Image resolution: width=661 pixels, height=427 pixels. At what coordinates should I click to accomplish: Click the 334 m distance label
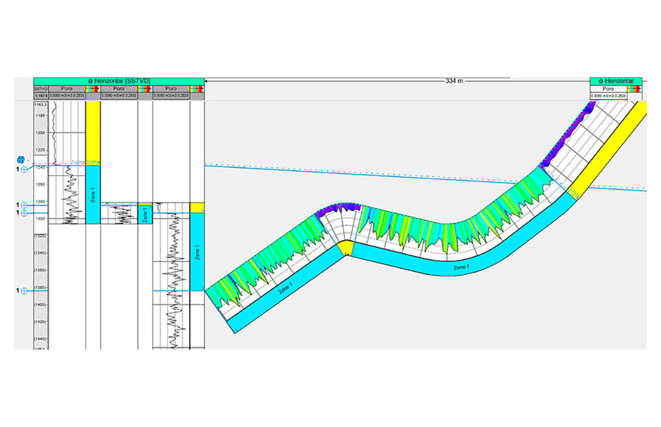coord(455,81)
